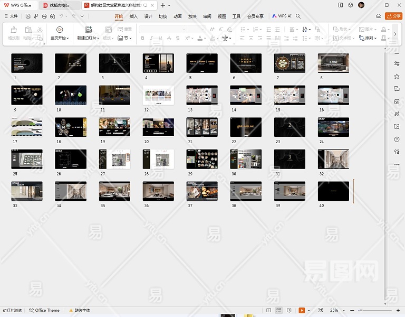Screen dimensions: 405x317
Task: Switch to reading view icon
Action: [290, 310]
